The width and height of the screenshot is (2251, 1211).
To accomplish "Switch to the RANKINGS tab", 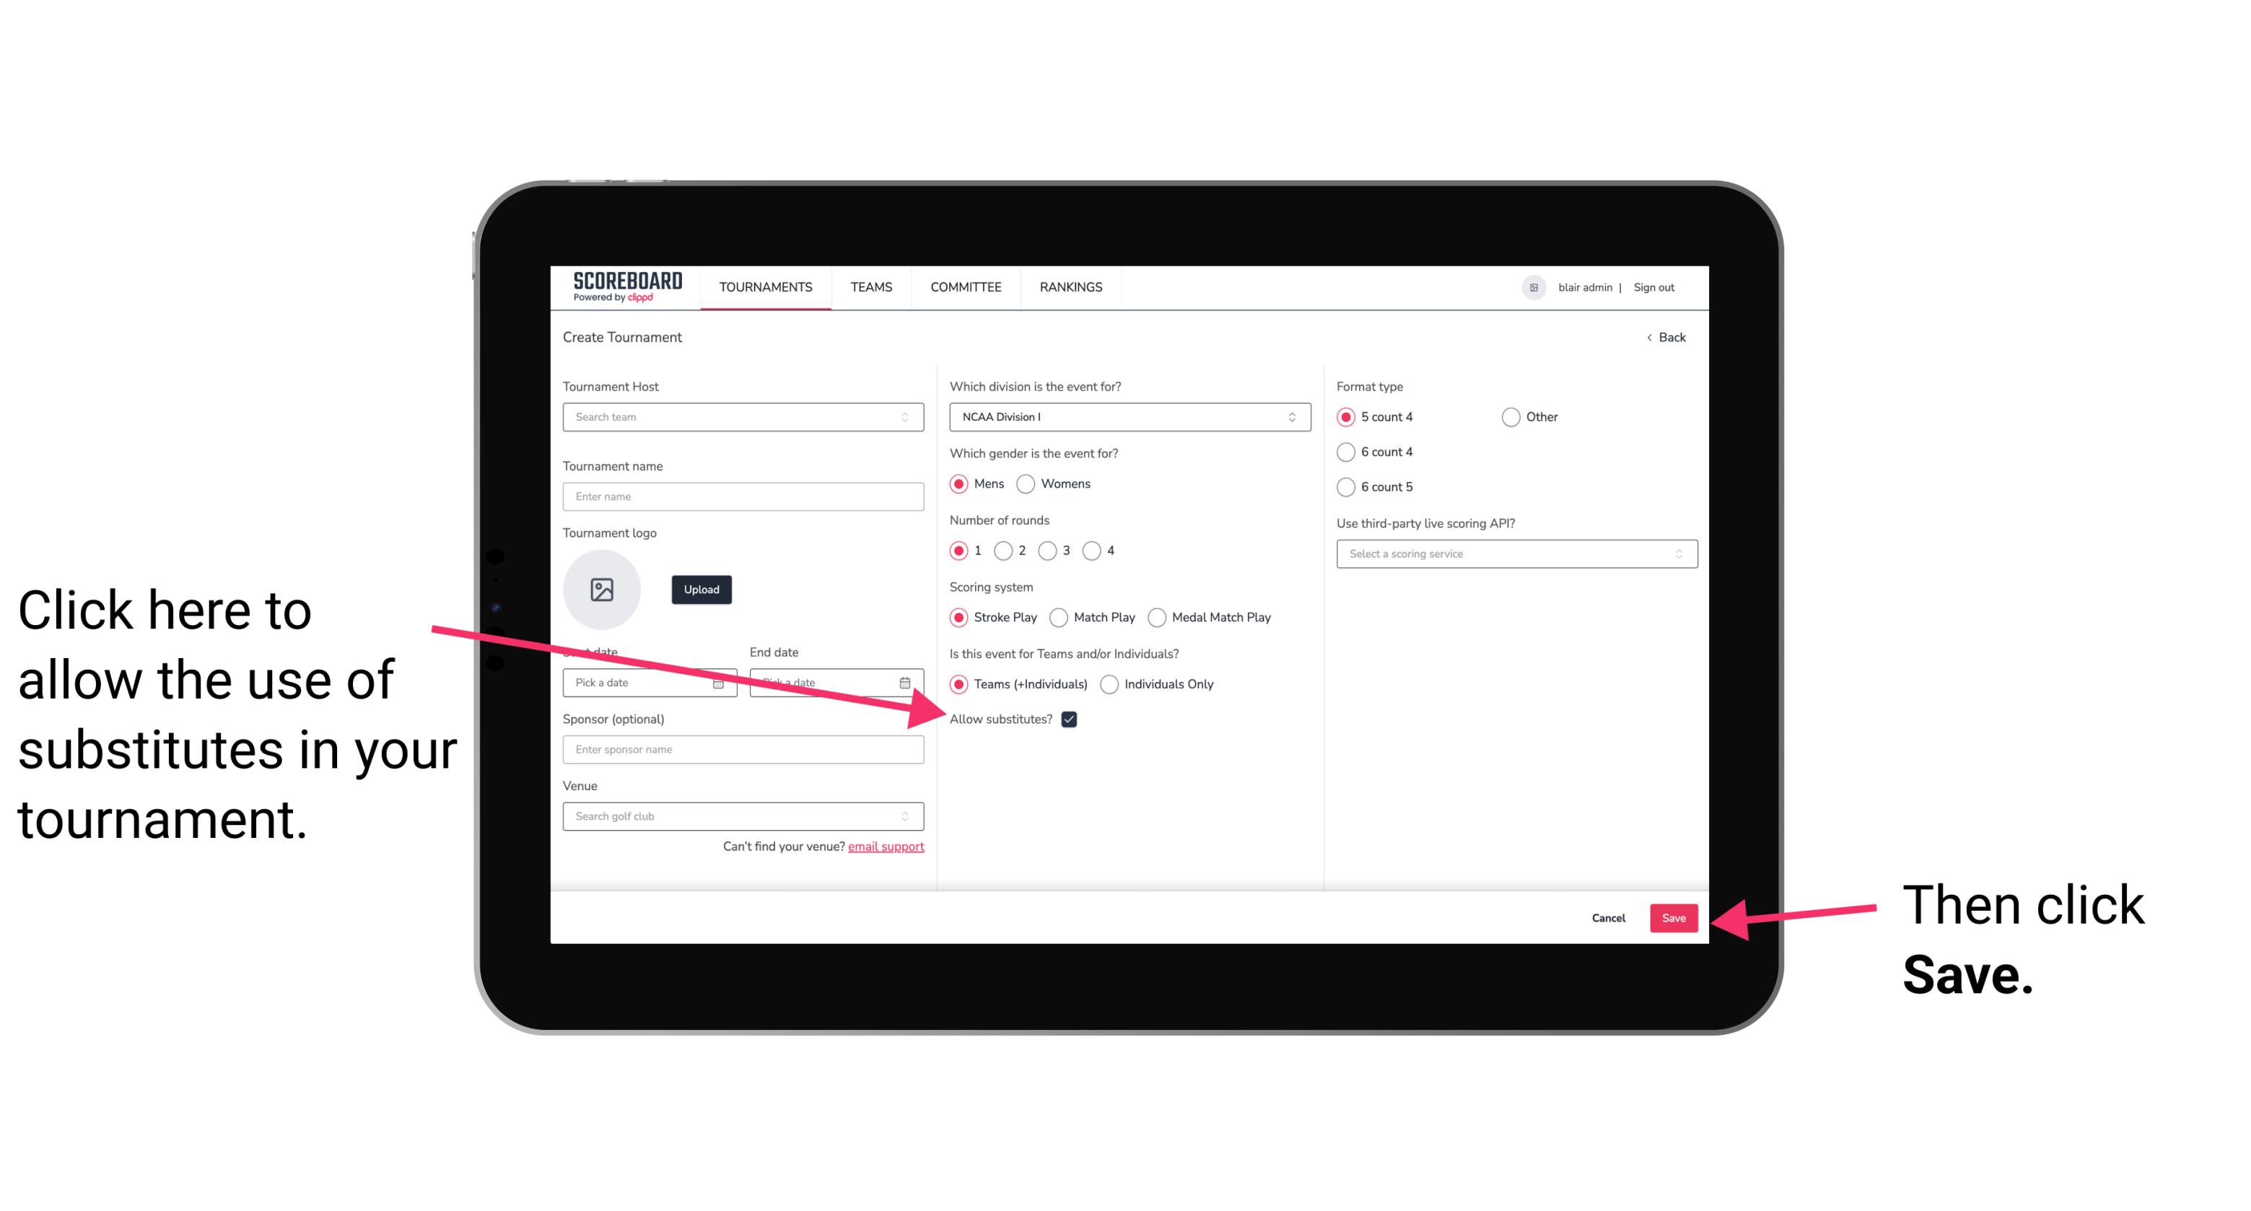I will coord(1070,288).
